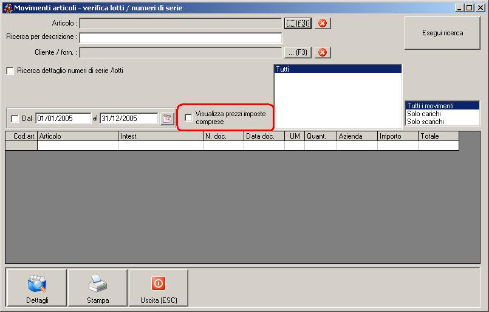Viewport: 489px width, 312px height.
Task: Open the calendar date picker icon
Action: (167, 119)
